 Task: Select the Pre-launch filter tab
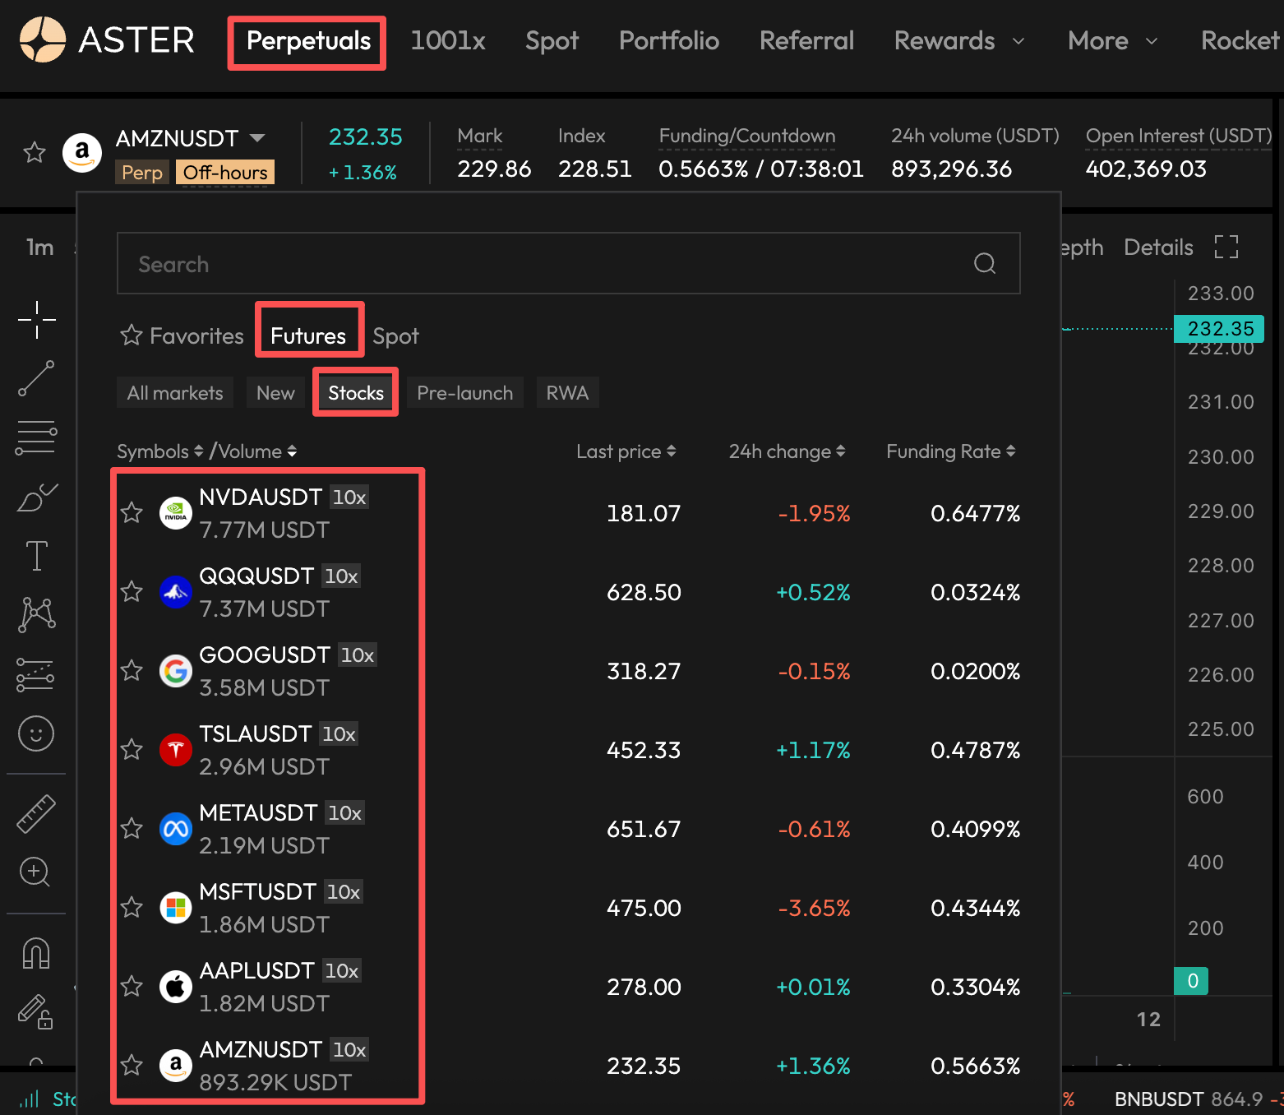(x=464, y=393)
